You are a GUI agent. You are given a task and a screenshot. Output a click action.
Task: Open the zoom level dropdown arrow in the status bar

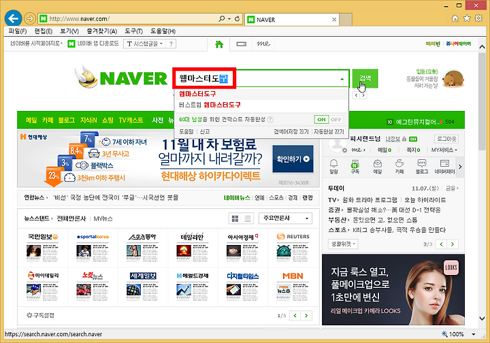tap(474, 334)
